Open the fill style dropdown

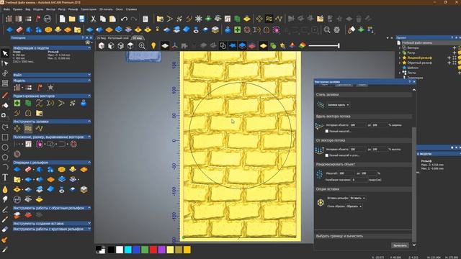338,105
